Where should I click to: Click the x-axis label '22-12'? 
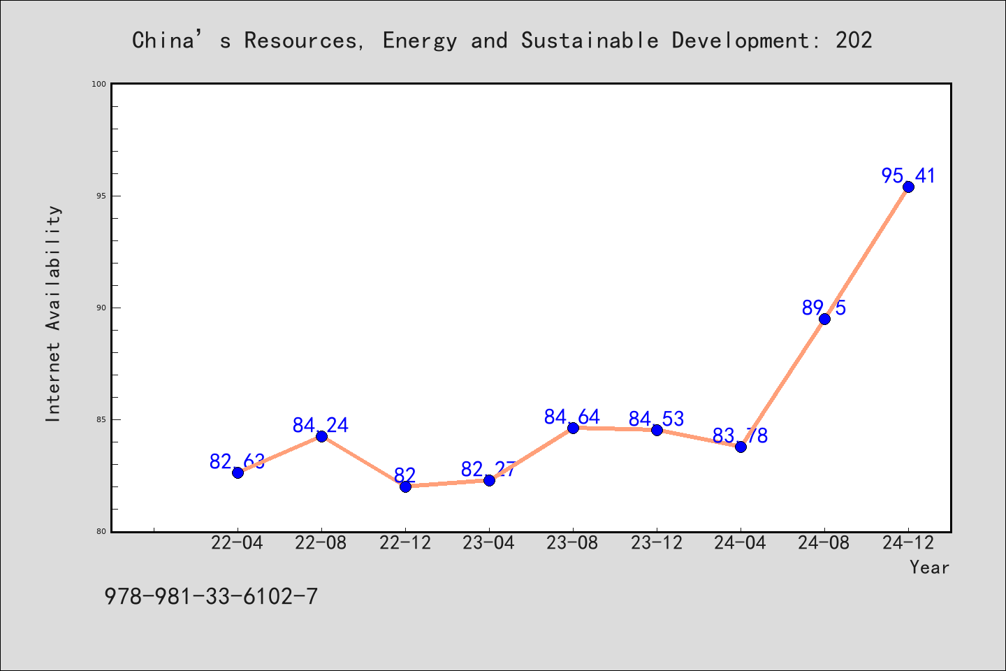click(405, 543)
